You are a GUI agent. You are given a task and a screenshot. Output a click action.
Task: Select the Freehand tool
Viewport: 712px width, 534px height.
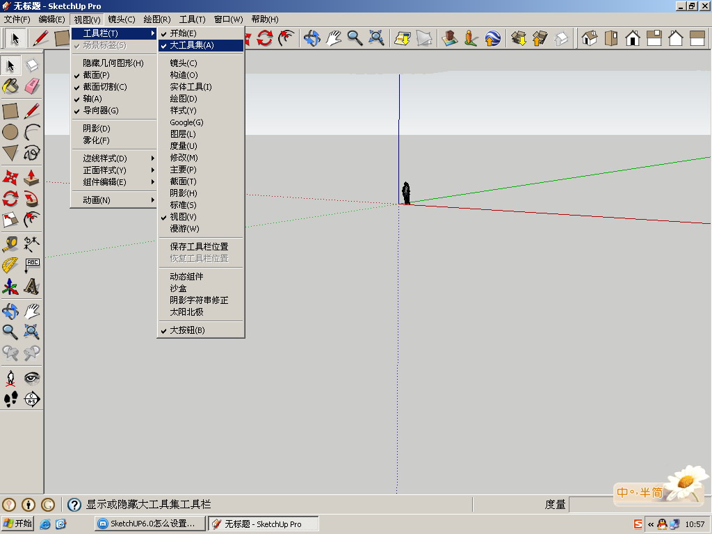pyautogui.click(x=32, y=153)
